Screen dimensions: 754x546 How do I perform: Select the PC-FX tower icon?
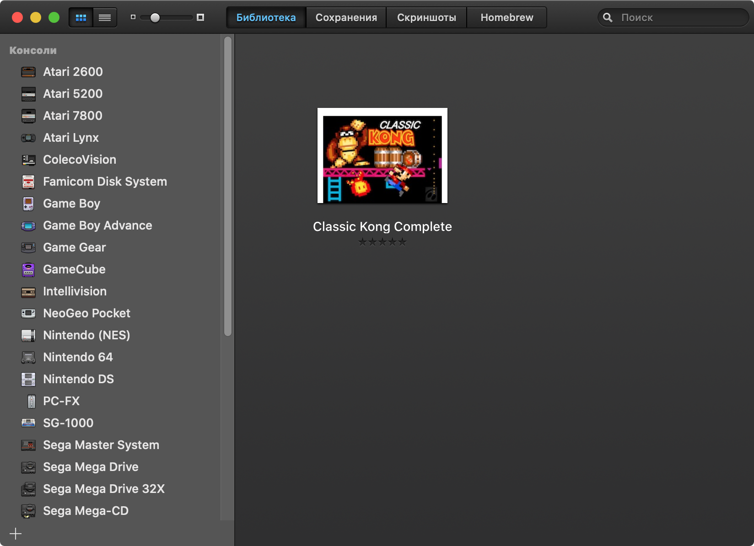[31, 401]
